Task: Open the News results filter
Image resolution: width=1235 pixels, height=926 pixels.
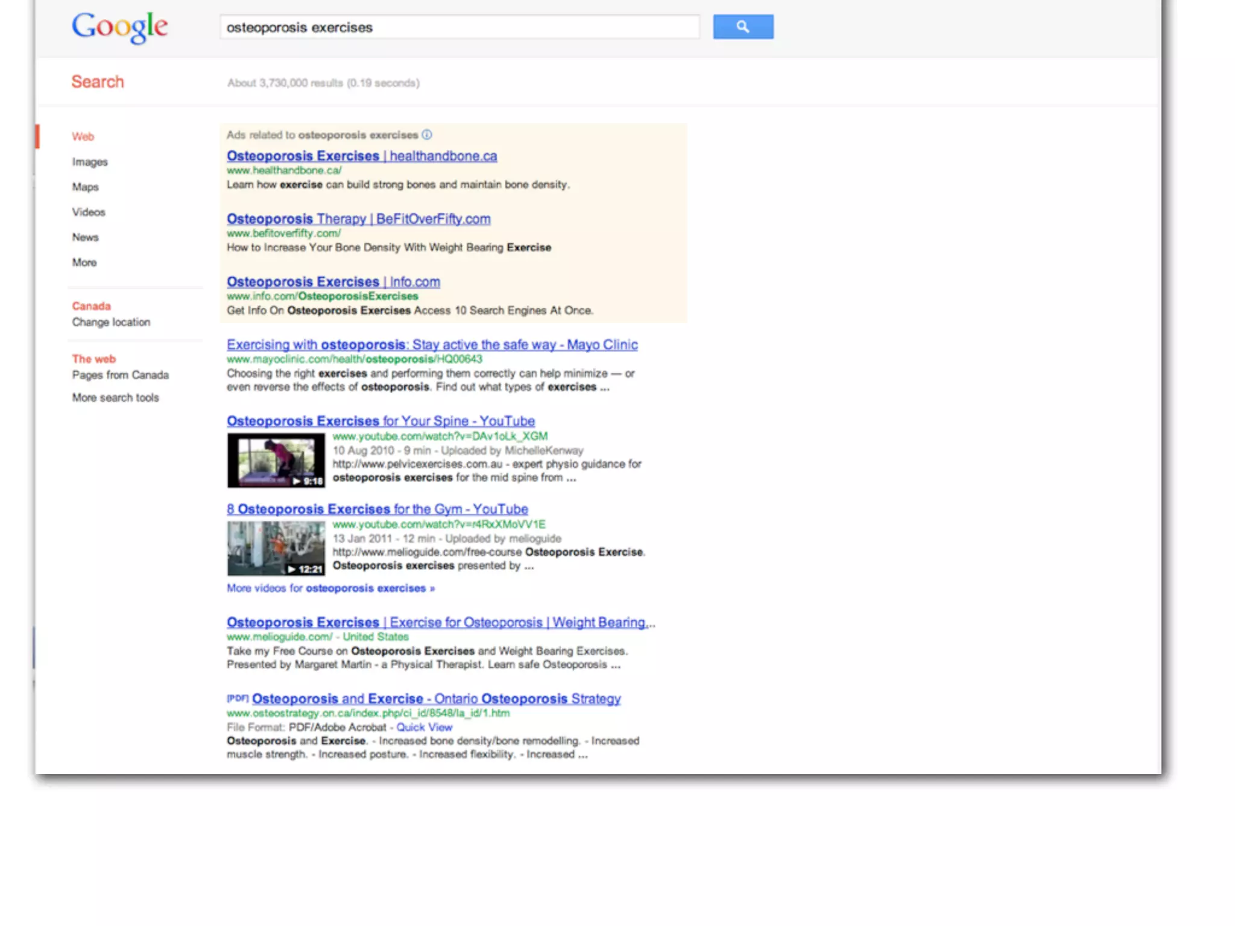Action: [85, 237]
